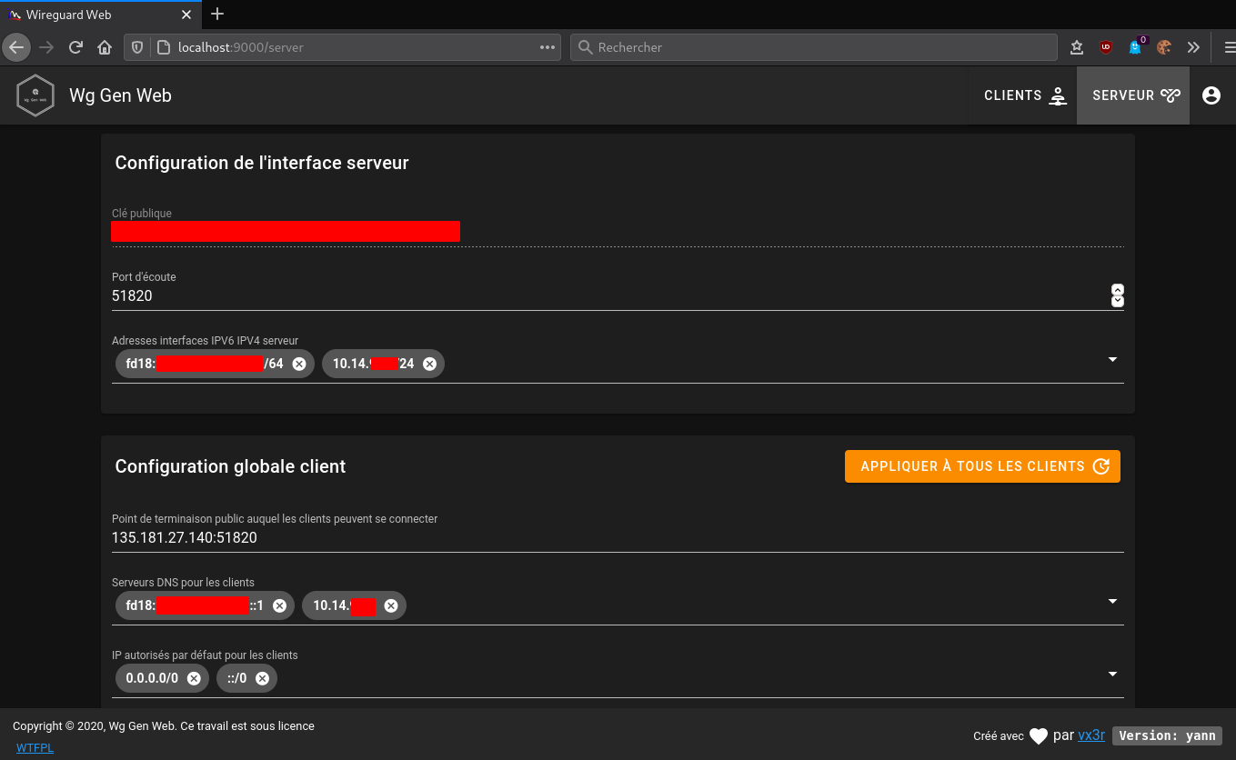Remove the ::/0 allowed IP chip
This screenshot has height=760, width=1236.
(x=262, y=678)
